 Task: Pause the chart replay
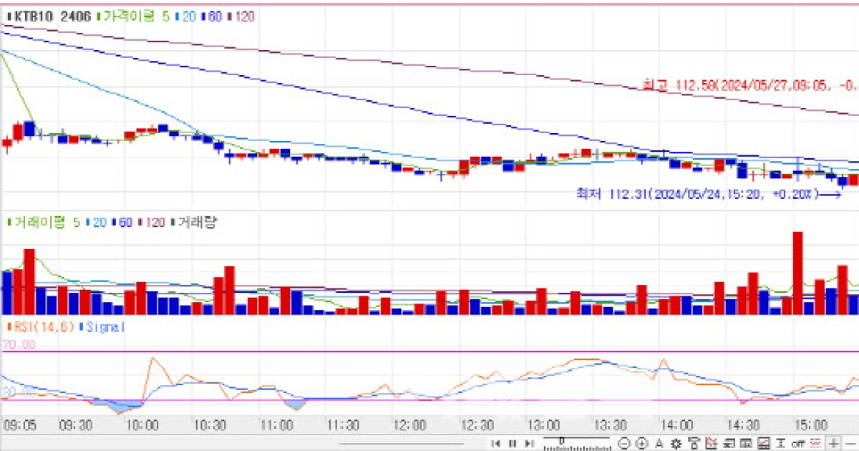tap(513, 444)
